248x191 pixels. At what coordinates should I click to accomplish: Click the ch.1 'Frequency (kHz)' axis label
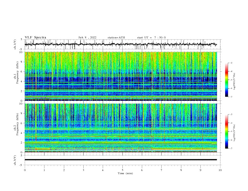(x=17, y=72)
